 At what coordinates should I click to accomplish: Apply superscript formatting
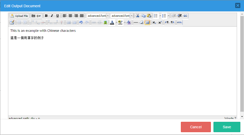160,22
